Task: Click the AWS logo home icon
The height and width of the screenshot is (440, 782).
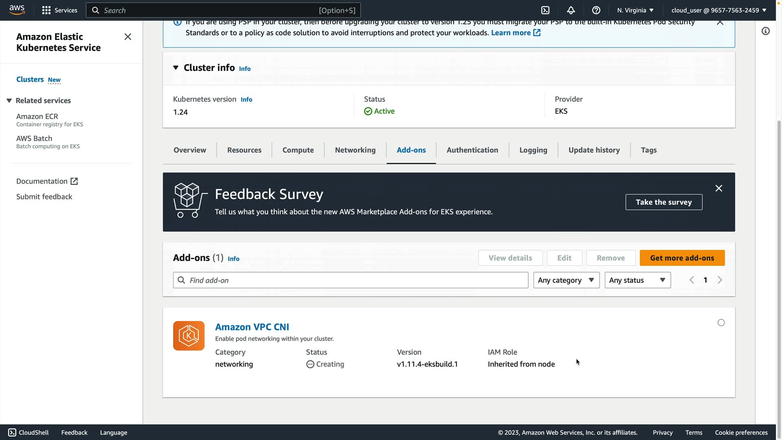Action: [17, 10]
